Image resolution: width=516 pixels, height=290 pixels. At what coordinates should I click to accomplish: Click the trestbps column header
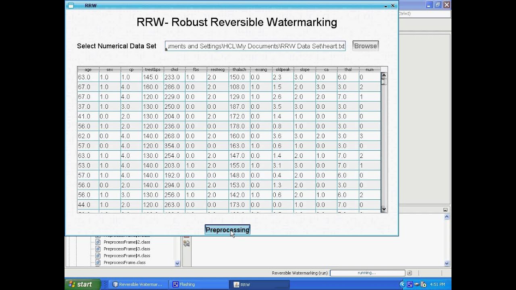[x=153, y=70]
